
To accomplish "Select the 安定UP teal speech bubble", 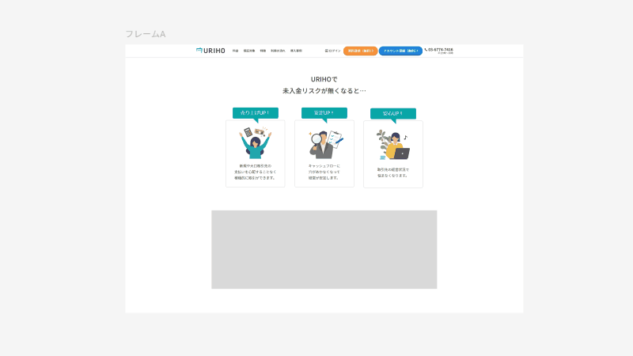I will [324, 113].
